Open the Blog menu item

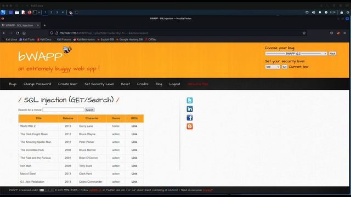(158, 84)
